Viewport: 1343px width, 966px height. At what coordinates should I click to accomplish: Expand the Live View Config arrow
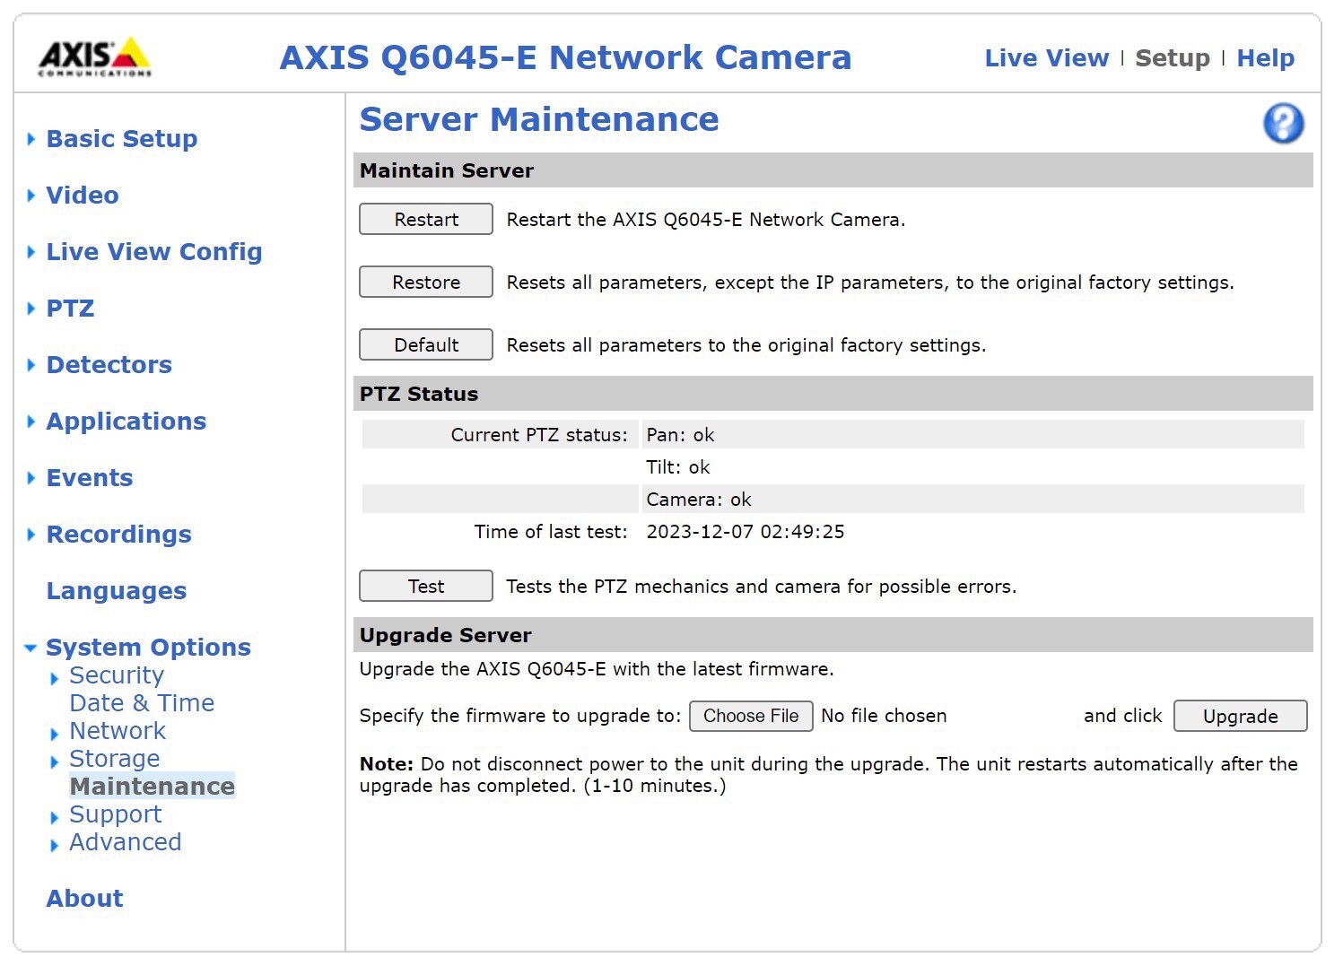point(31,252)
